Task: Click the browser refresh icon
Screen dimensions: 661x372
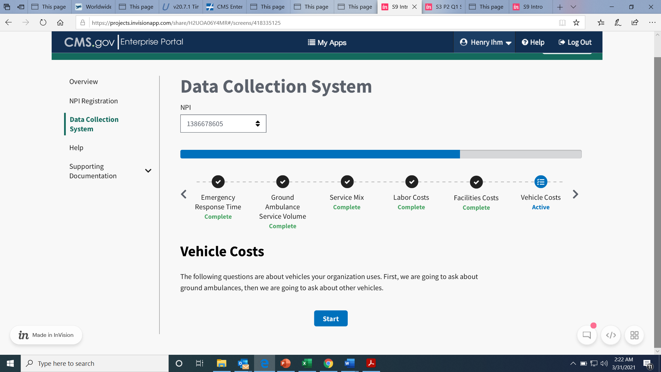Action: [43, 23]
